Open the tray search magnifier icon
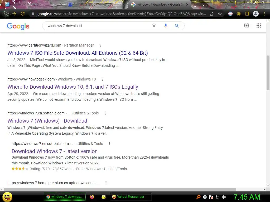Viewport: 270px width, 202px height. click(x=198, y=197)
